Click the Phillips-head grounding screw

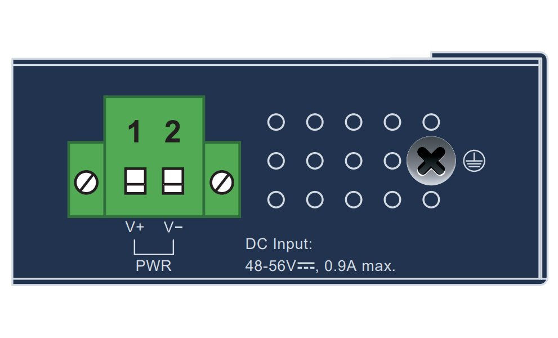tap(431, 161)
